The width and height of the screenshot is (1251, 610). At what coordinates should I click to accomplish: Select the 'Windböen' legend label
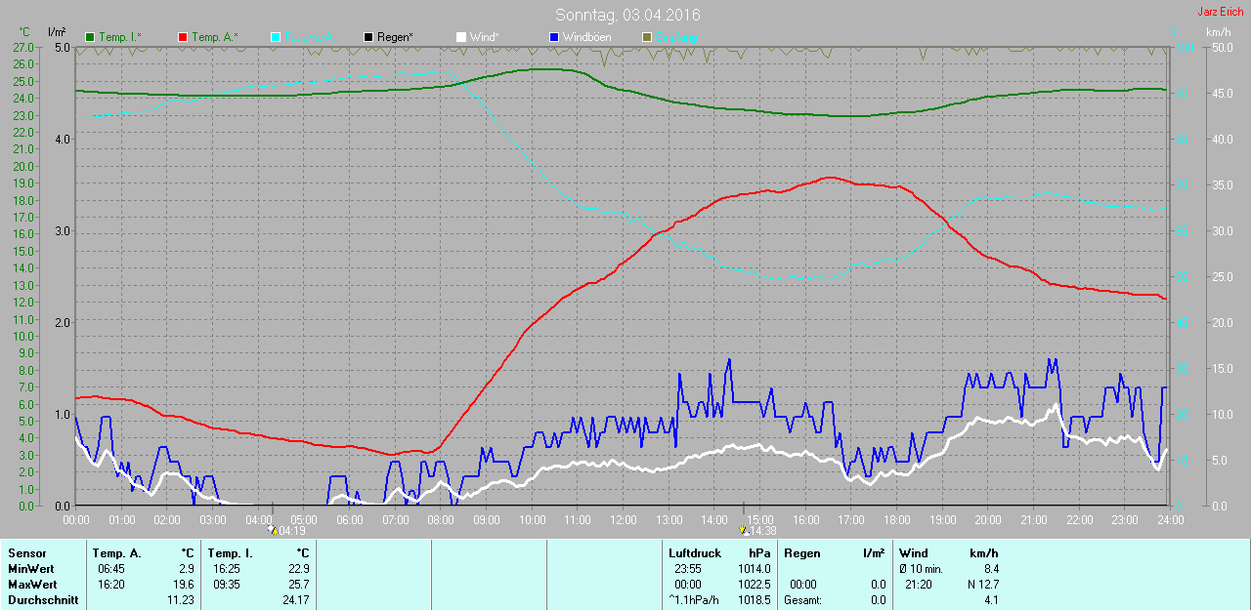[587, 37]
